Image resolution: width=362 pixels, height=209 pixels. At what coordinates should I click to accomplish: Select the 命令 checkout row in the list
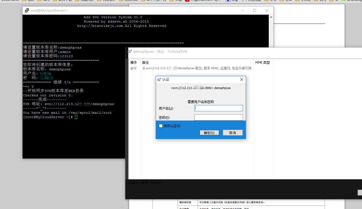134,68
